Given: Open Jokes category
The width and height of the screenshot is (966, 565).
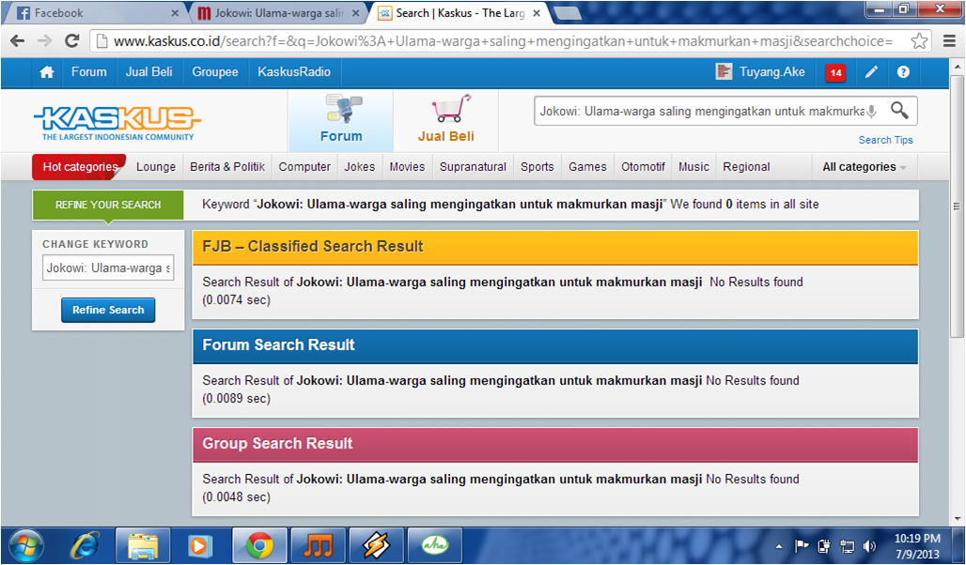Looking at the screenshot, I should pyautogui.click(x=360, y=167).
